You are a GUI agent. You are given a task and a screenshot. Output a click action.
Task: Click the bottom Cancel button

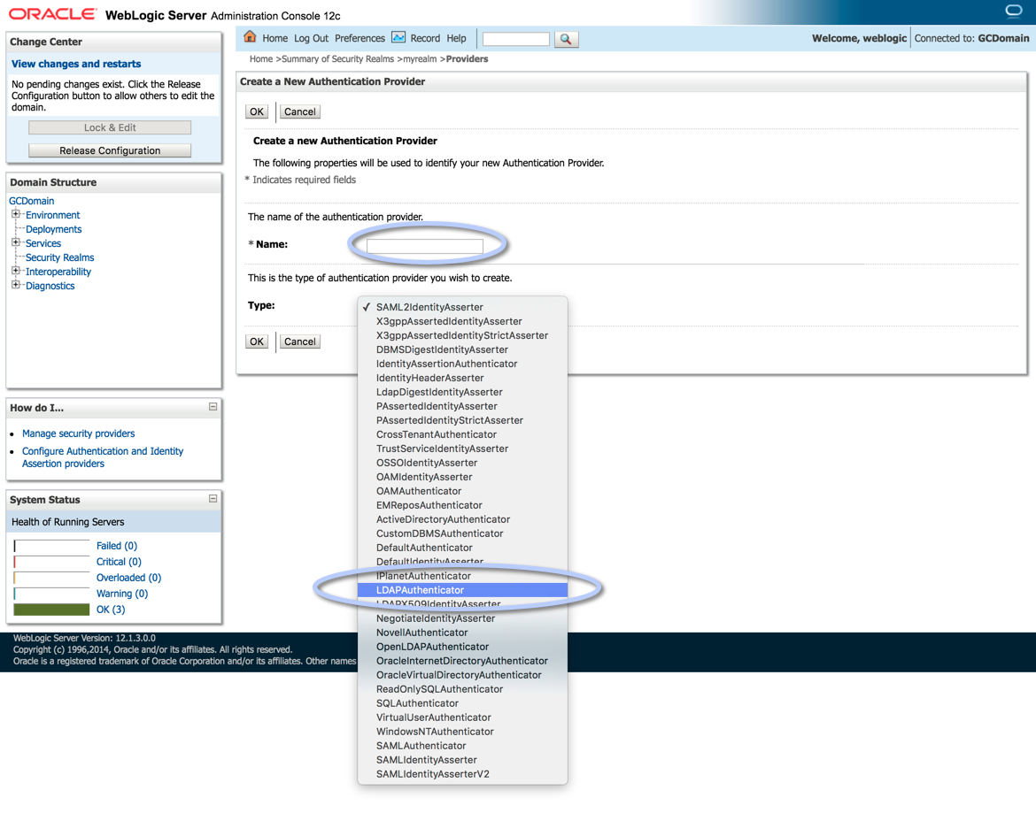point(300,341)
